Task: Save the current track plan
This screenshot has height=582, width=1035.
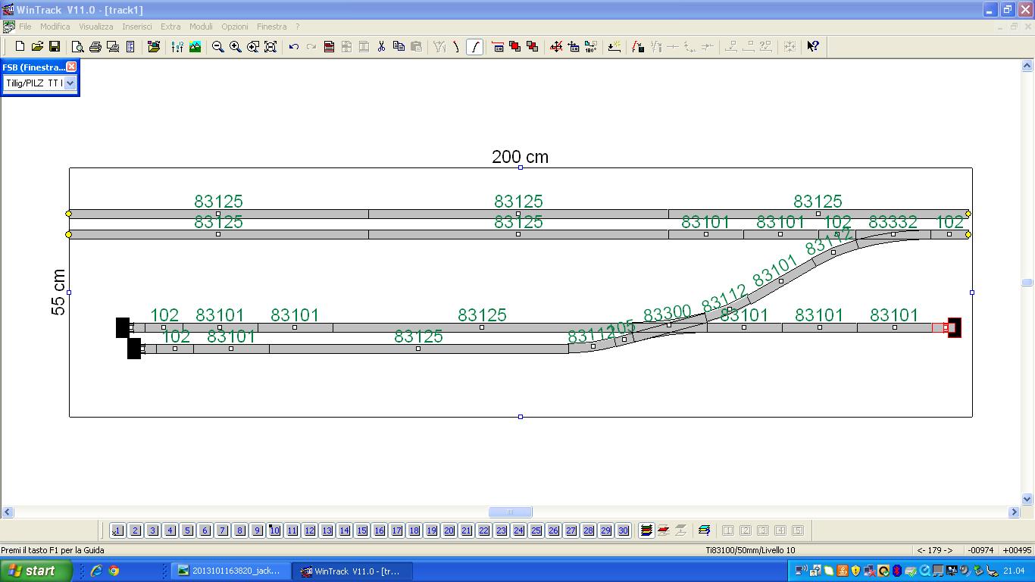Action: [x=55, y=46]
